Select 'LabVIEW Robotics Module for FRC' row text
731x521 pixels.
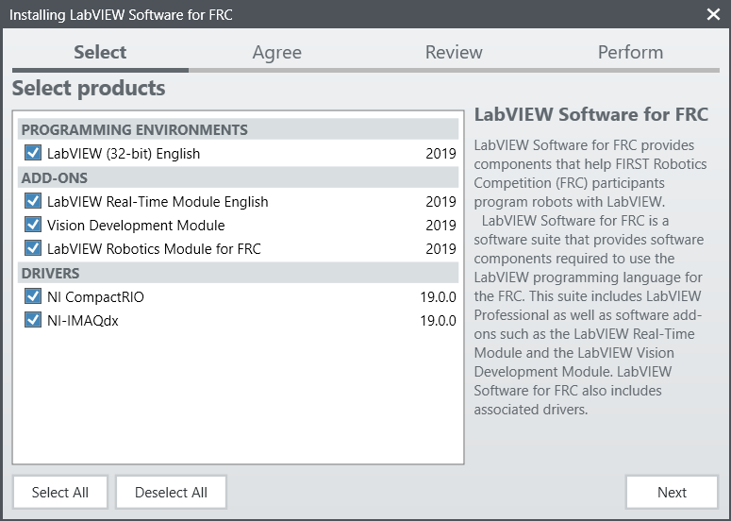point(154,249)
